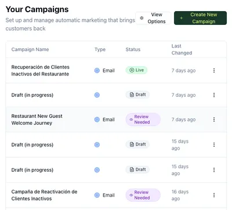
Task: Click the 'Your Campaigns' page heading
Action: click(x=37, y=9)
